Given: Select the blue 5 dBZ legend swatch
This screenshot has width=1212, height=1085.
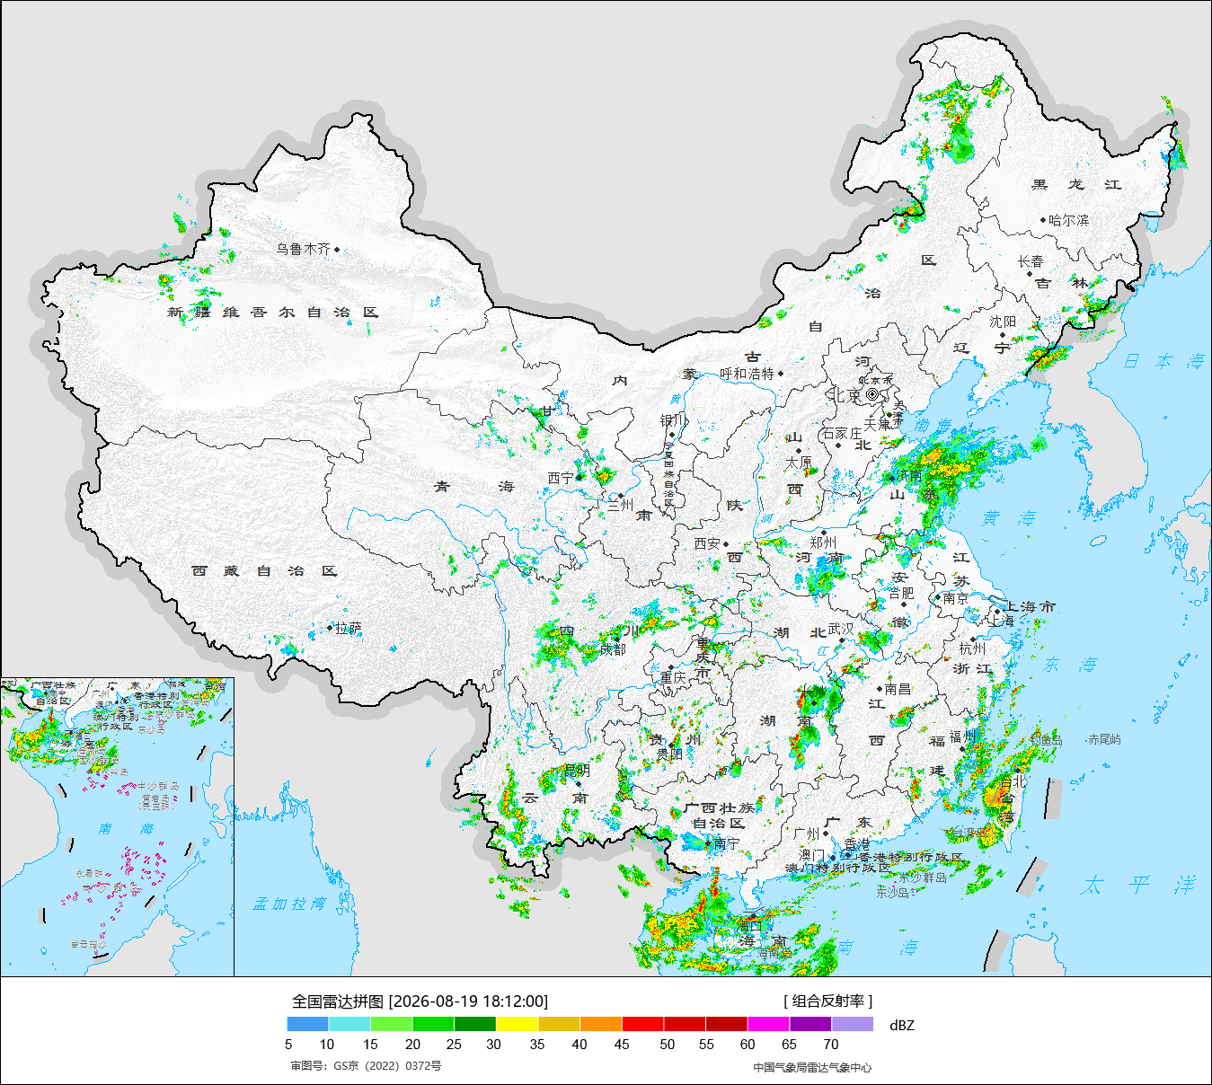Looking at the screenshot, I should tap(308, 1024).
